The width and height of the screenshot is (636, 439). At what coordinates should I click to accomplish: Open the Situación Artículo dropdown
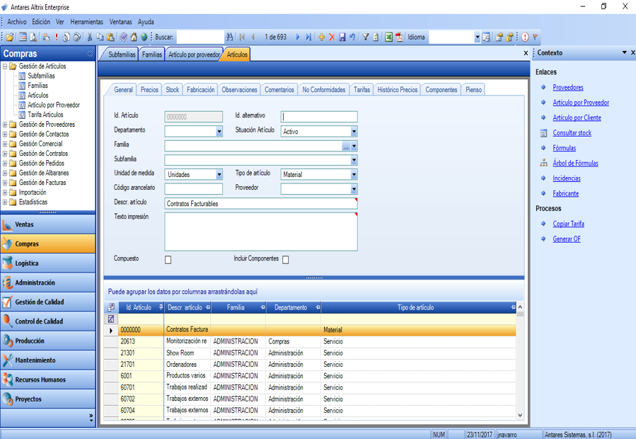[x=354, y=132]
